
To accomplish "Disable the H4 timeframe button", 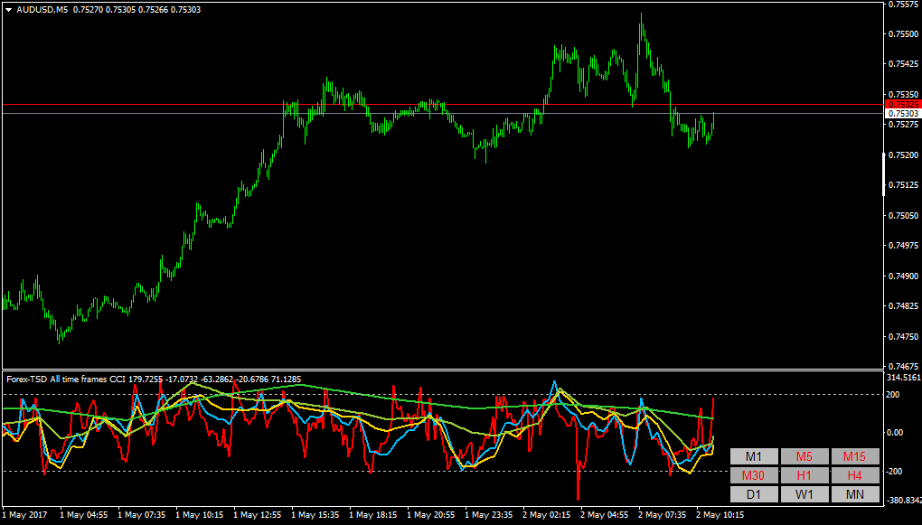I will tap(855, 475).
